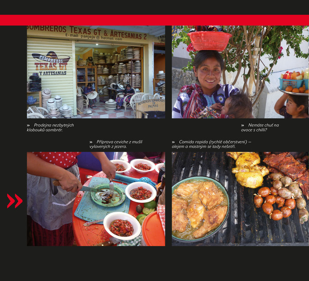Click the chevron bullet before 'Prodejna'
309x281 pixels.
click(28, 125)
